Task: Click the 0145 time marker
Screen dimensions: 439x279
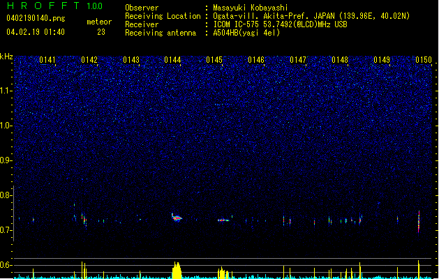Action: pos(214,60)
